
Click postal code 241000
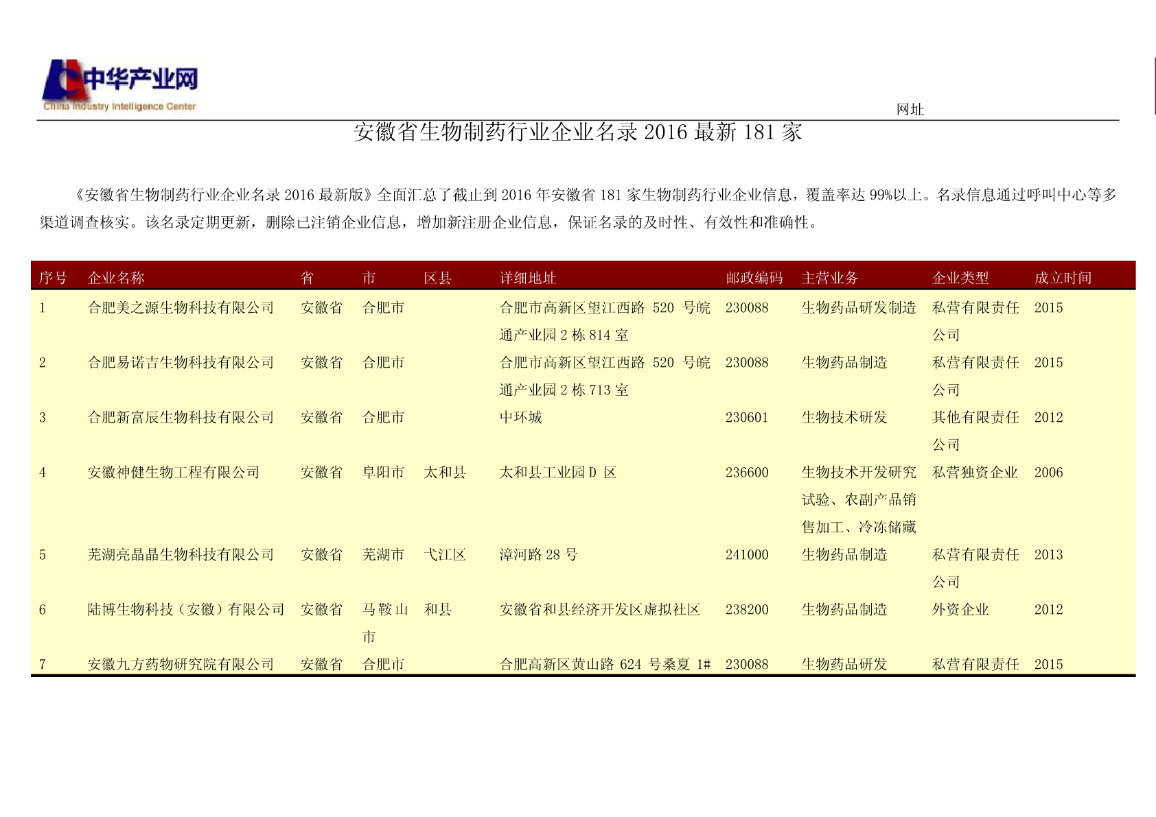[747, 555]
